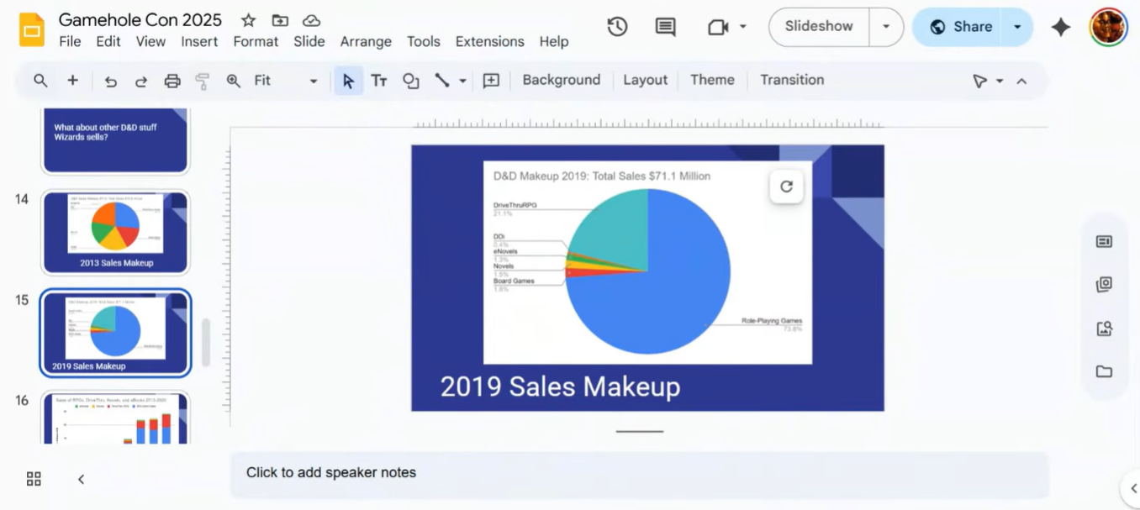Star the Gamehole Con 2025 presentation
The image size is (1140, 510).
248,20
